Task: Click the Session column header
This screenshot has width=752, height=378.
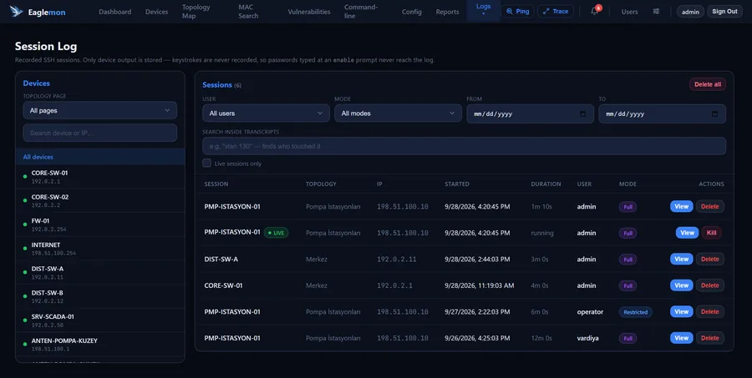Action: [216, 184]
